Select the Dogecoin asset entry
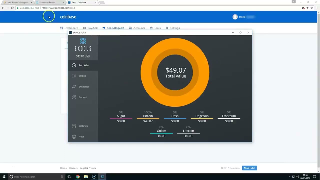Screen dimensions: 320x180 (202, 117)
